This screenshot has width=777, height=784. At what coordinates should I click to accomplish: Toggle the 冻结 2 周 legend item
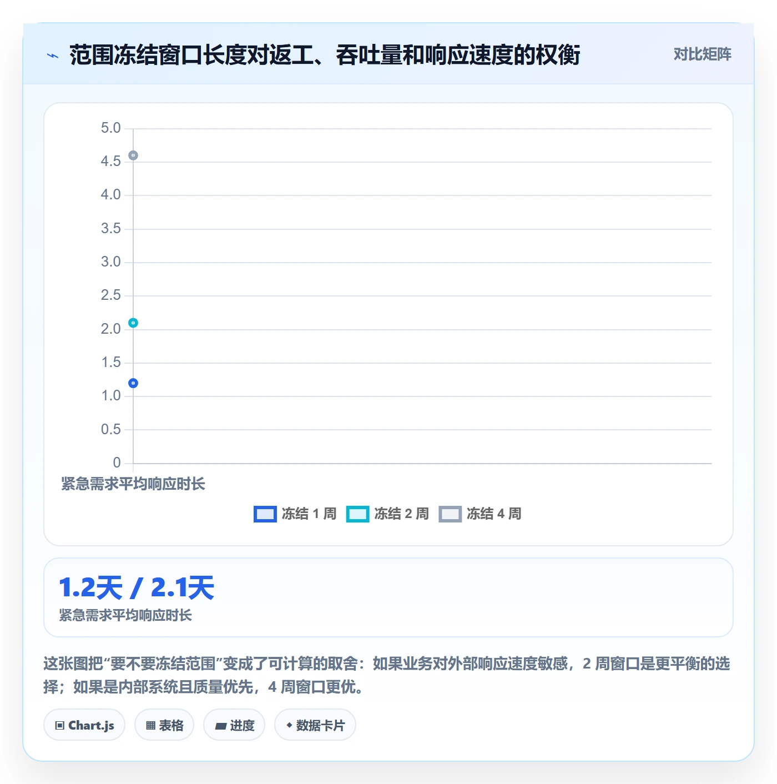[388, 514]
